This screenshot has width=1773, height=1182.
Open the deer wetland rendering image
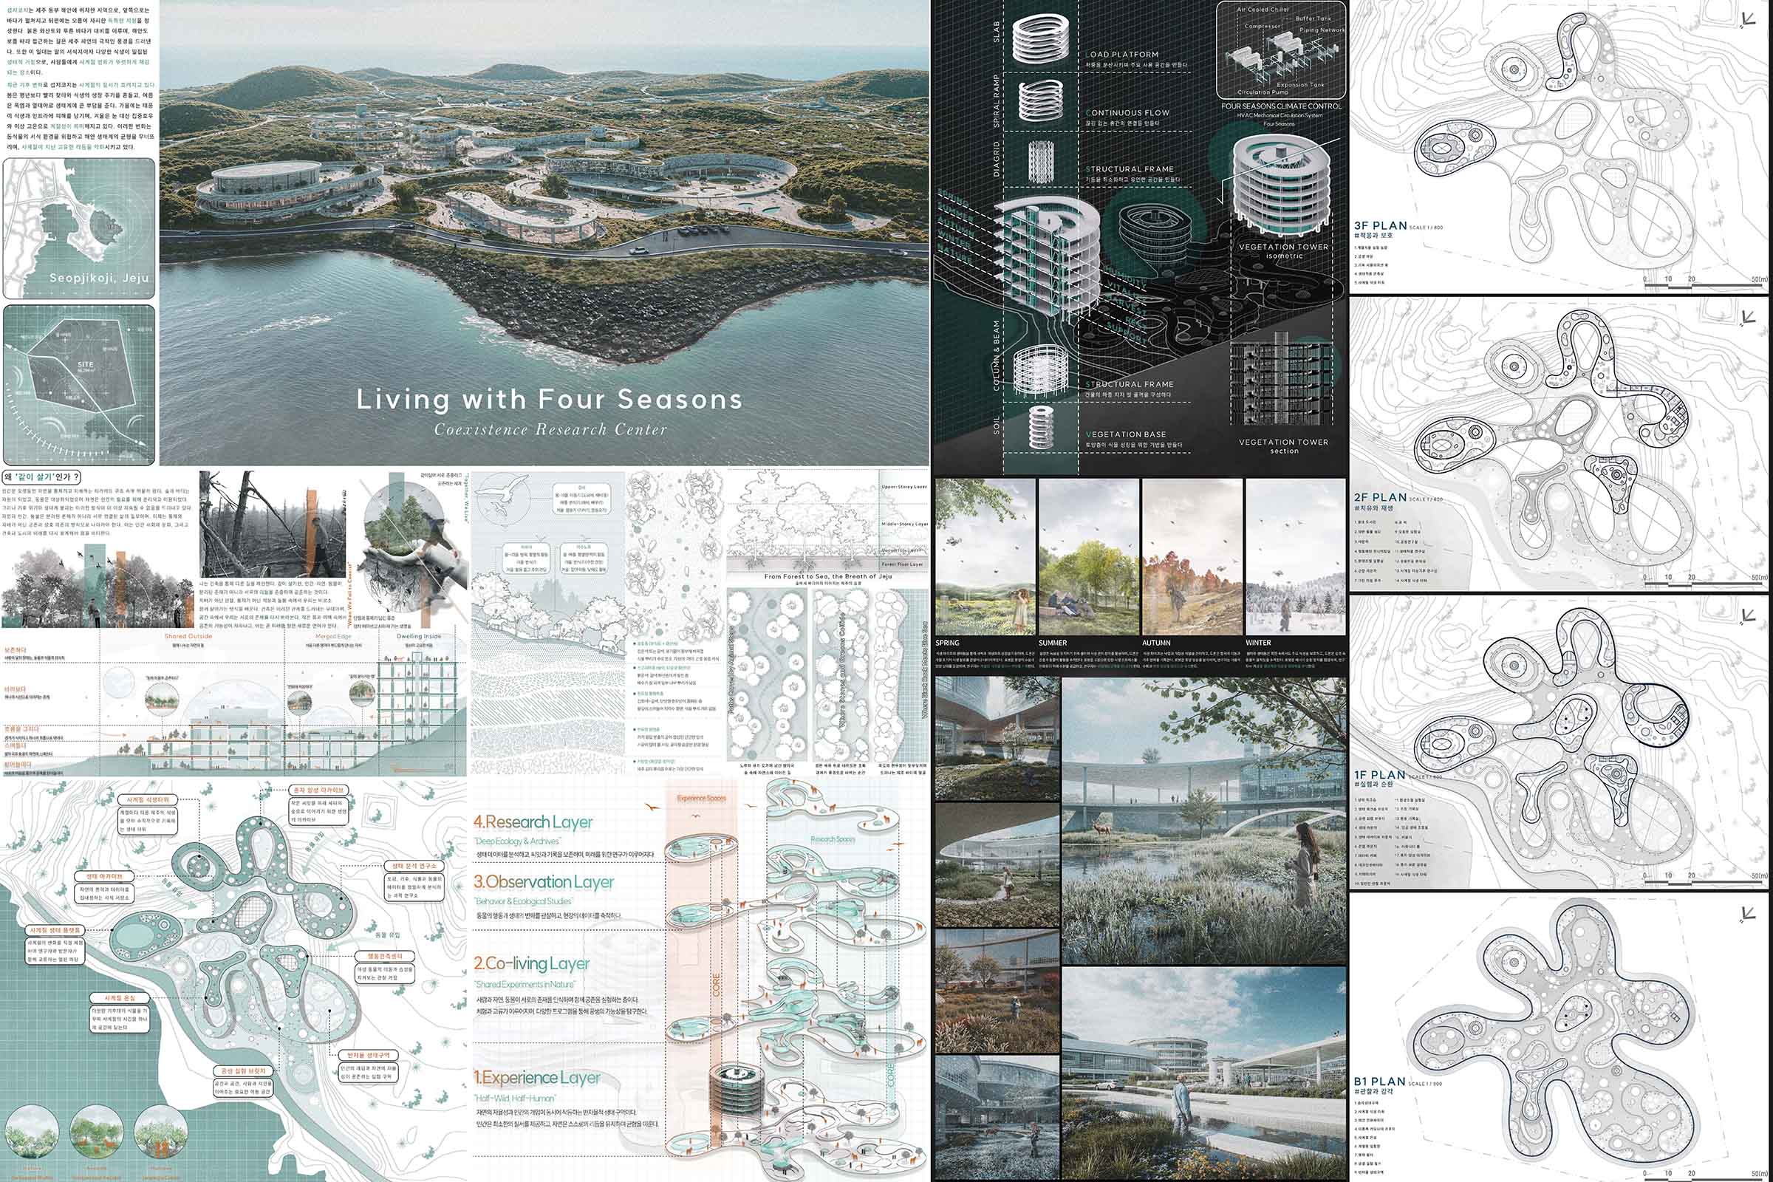[x=1203, y=821]
